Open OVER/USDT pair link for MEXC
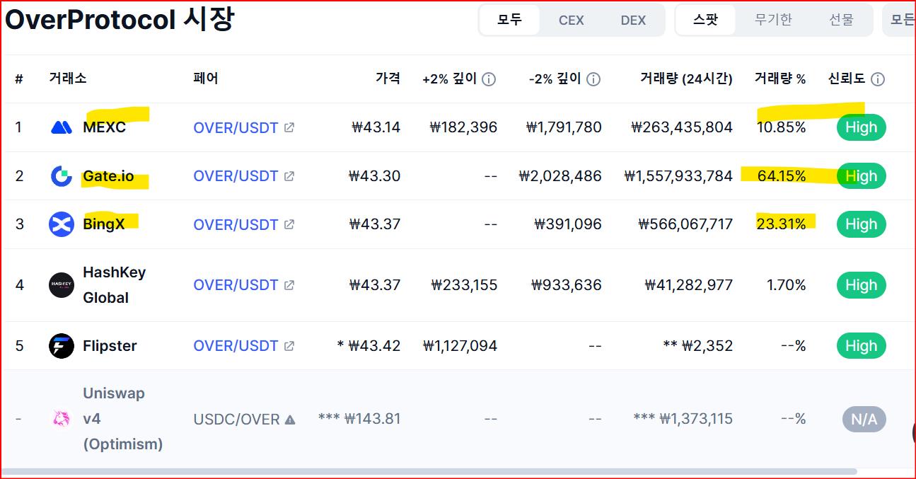This screenshot has height=479, width=916. click(236, 127)
